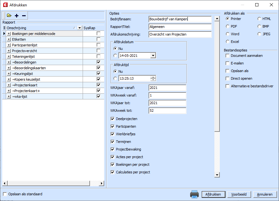The image size is (279, 201).
Task: Uncheck Boekingen per project
Action: (x=112, y=164)
